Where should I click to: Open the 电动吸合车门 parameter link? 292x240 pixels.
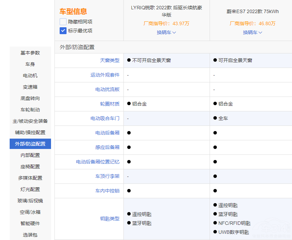(x=105, y=118)
